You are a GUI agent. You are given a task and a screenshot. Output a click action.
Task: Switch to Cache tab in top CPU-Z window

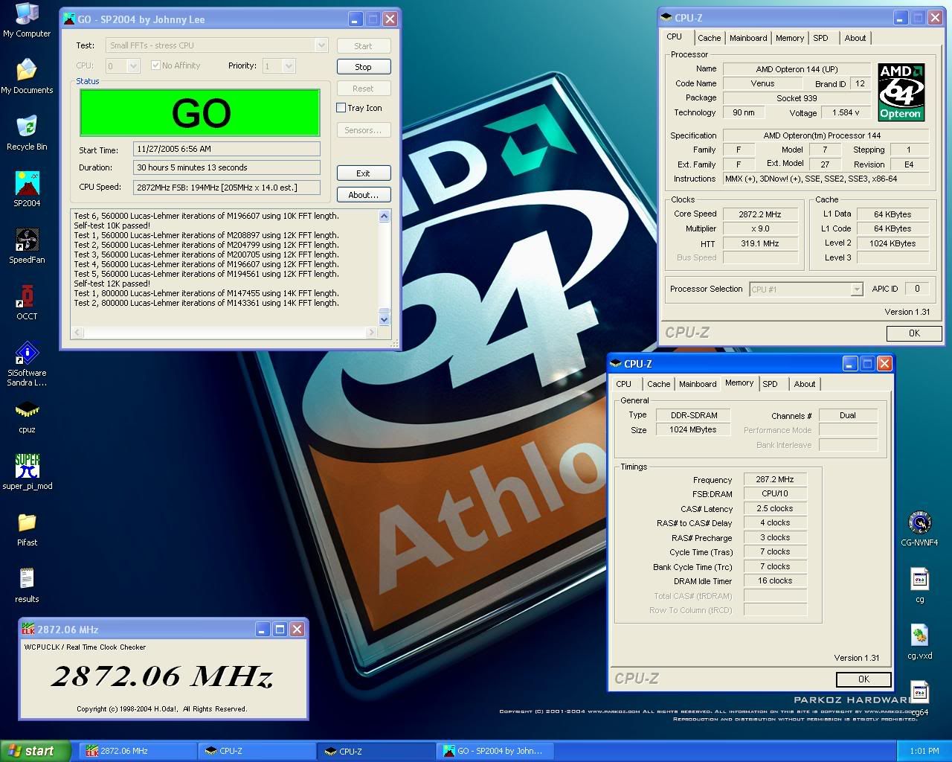click(709, 38)
